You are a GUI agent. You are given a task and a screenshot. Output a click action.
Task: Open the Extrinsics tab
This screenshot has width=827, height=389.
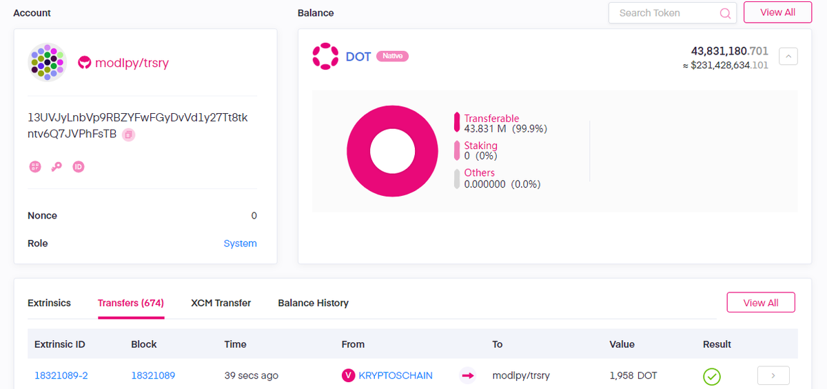tap(49, 303)
